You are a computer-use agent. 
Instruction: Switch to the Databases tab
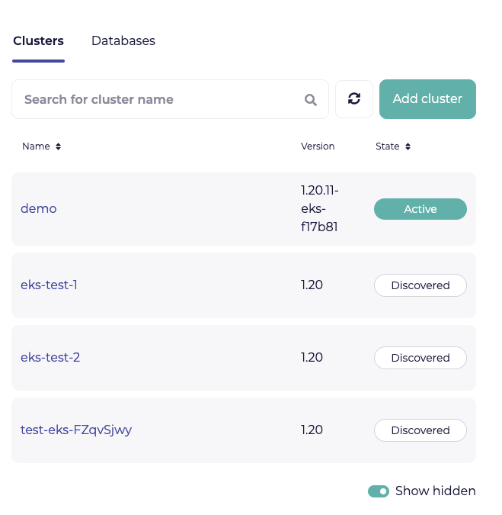coord(123,40)
